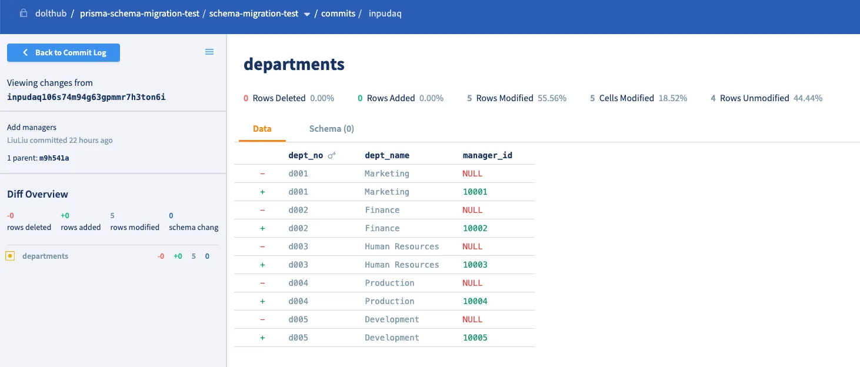Click the manager_id column header

click(x=487, y=156)
